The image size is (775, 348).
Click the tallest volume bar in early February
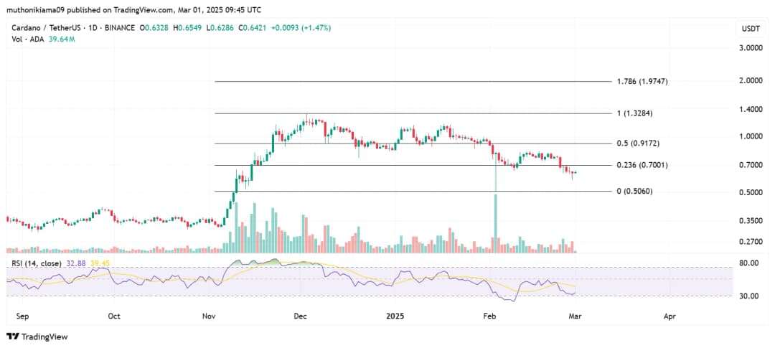[x=495, y=222]
